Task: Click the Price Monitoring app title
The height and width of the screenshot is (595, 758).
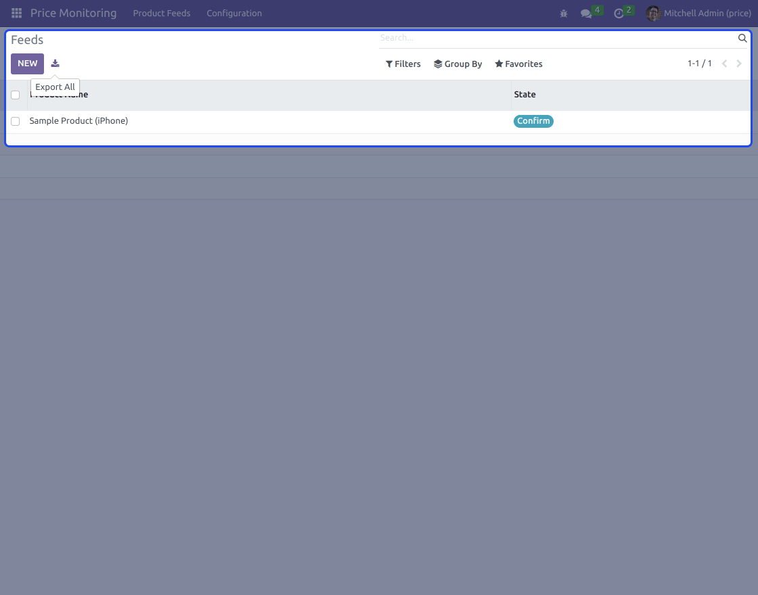Action: pos(74,13)
